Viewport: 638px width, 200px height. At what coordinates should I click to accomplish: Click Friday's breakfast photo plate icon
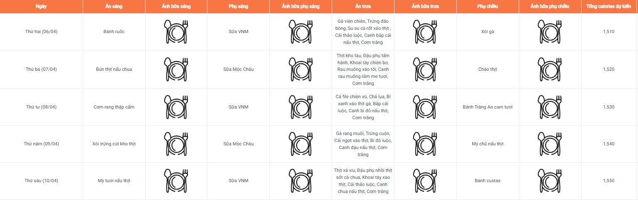pyautogui.click(x=176, y=181)
